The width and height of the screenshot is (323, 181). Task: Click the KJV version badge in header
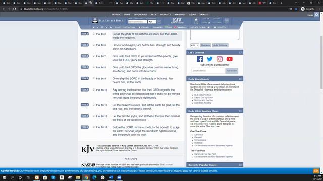(177, 21)
